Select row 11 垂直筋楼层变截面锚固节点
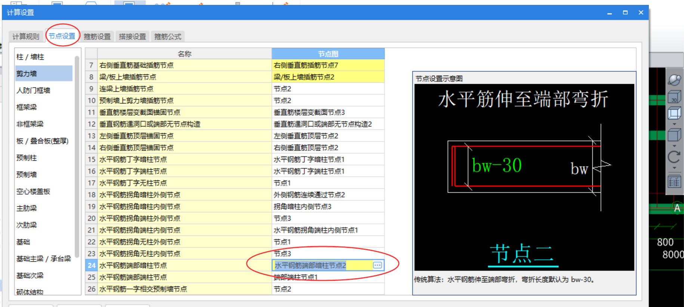This screenshot has width=684, height=307. coord(185,112)
